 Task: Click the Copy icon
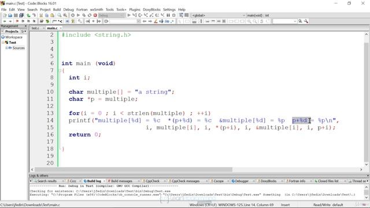tap(47, 16)
